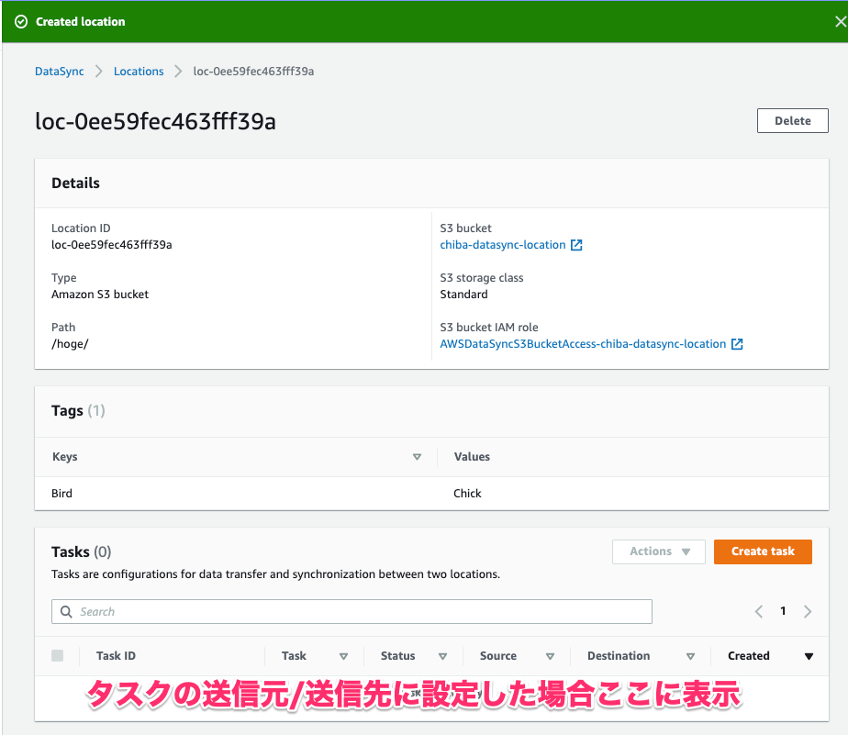Open the Source column filter dropdown
Image resolution: width=848 pixels, height=735 pixels.
coord(550,655)
